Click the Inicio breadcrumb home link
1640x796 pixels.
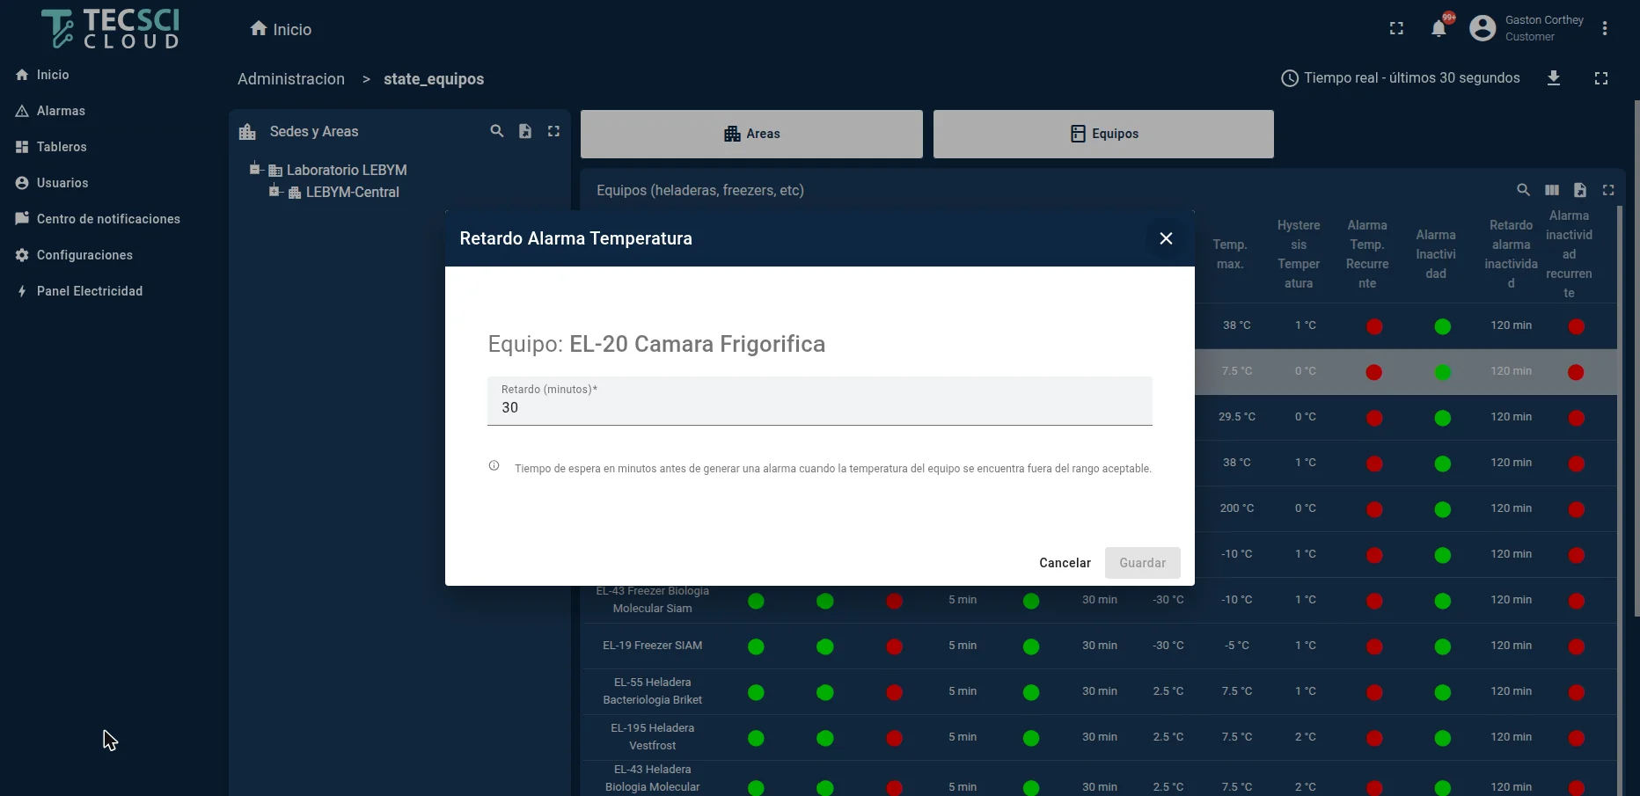[x=281, y=29]
